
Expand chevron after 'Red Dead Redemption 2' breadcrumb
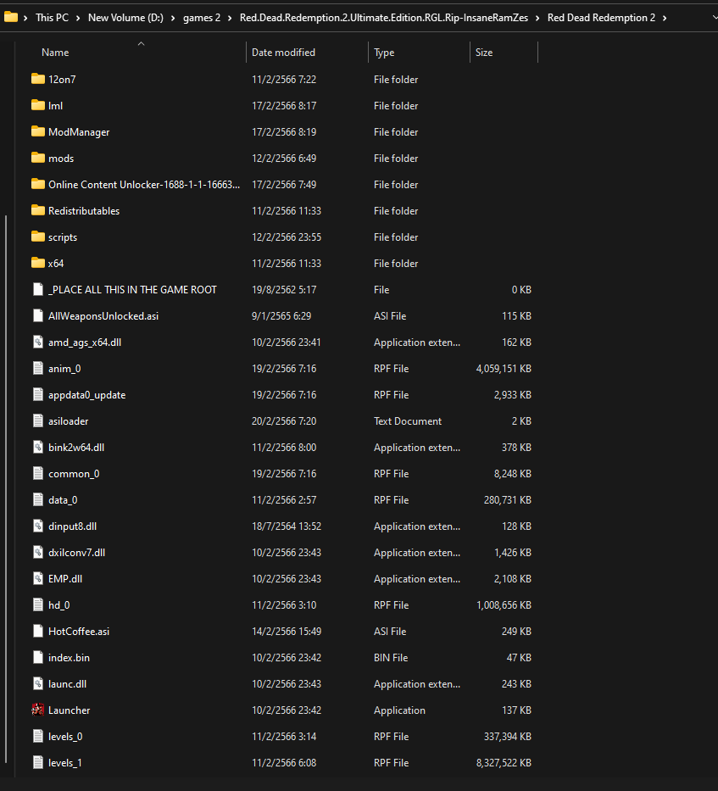(664, 17)
